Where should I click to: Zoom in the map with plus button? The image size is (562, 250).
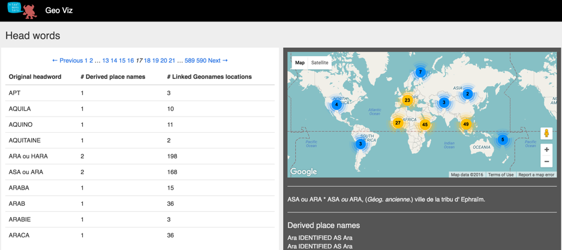tap(546, 150)
